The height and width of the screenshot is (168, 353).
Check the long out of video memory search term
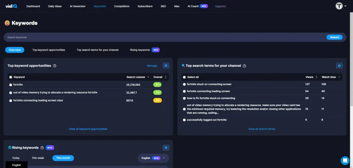tap(184, 109)
